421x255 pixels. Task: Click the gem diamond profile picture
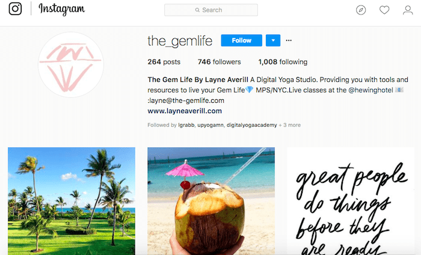point(71,65)
